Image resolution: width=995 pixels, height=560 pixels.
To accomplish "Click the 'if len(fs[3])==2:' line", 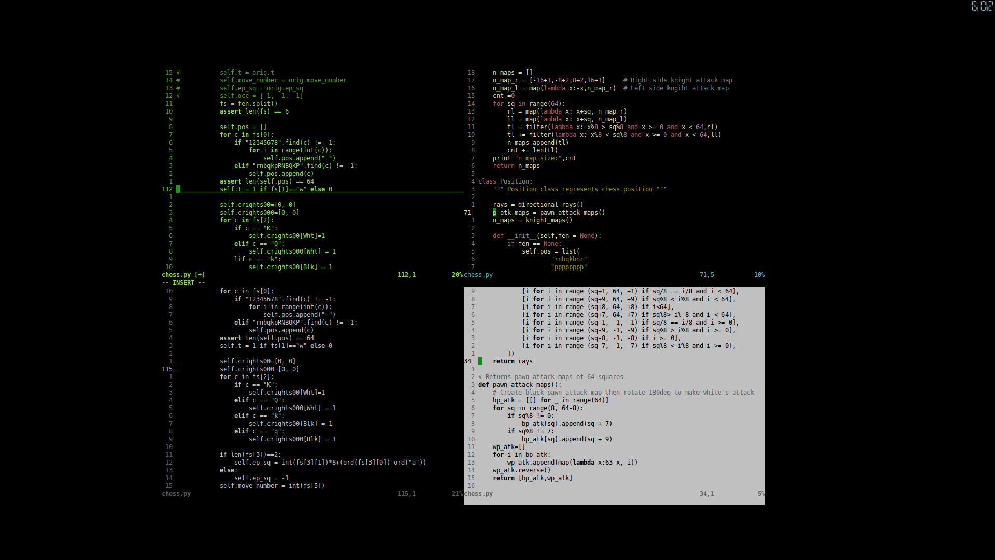I will pos(250,455).
